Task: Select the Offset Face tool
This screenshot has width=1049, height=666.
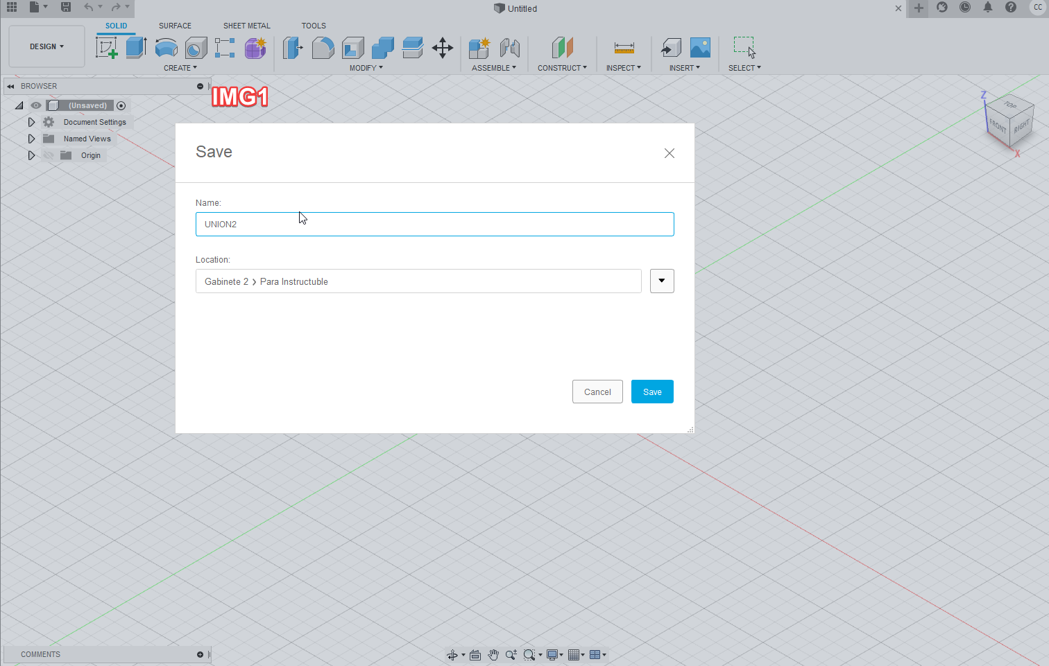Action: [413, 48]
